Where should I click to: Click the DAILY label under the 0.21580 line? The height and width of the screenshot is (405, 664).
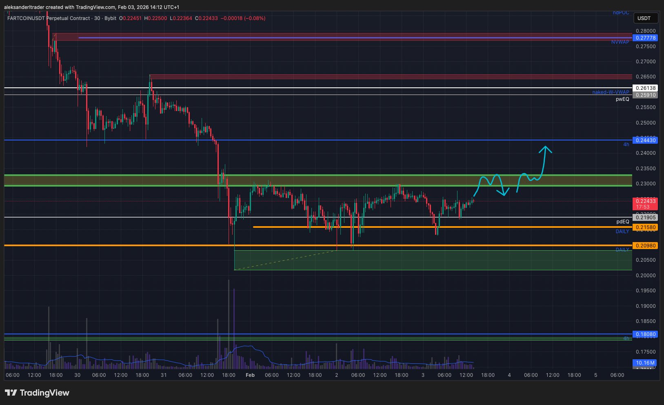pos(622,231)
